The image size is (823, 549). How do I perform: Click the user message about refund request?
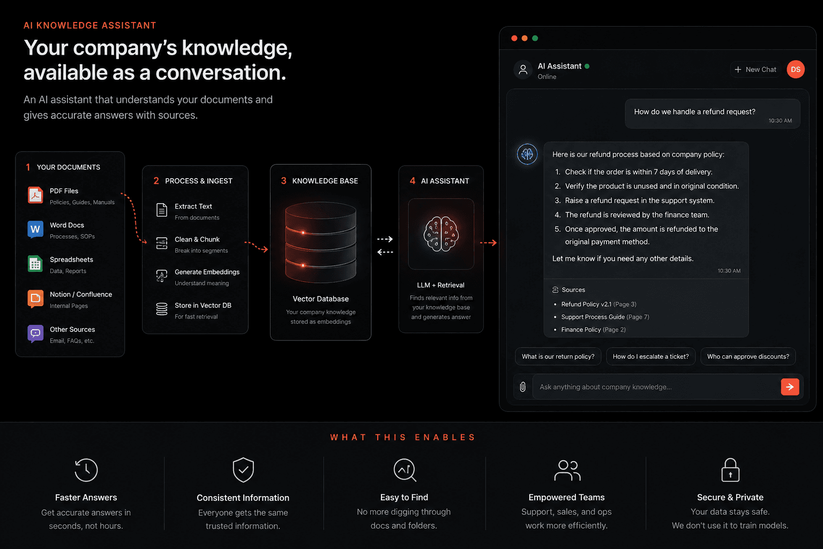(x=713, y=114)
